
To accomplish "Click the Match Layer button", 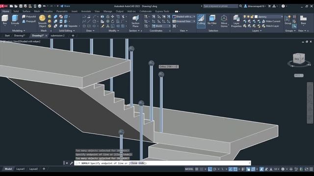I will coord(270,26).
